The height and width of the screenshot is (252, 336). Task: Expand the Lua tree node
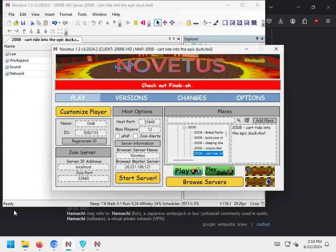click(7, 54)
